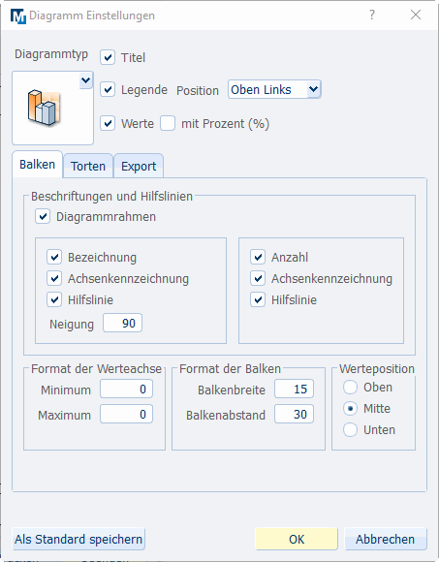Viewport: 439px width, 562px height.
Task: Select Unten as Werteposition
Action: tap(350, 430)
